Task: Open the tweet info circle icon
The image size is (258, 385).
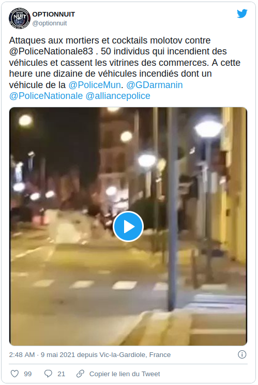Action: pos(242,354)
